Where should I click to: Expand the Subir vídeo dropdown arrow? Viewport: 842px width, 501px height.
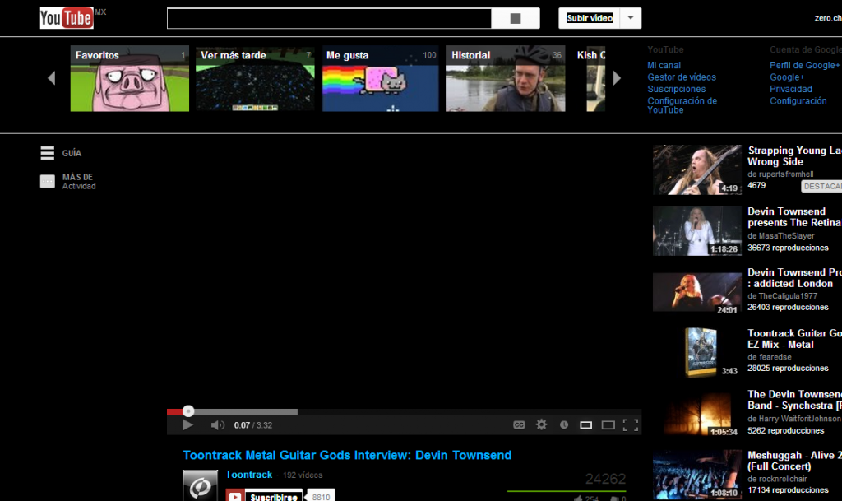(631, 18)
